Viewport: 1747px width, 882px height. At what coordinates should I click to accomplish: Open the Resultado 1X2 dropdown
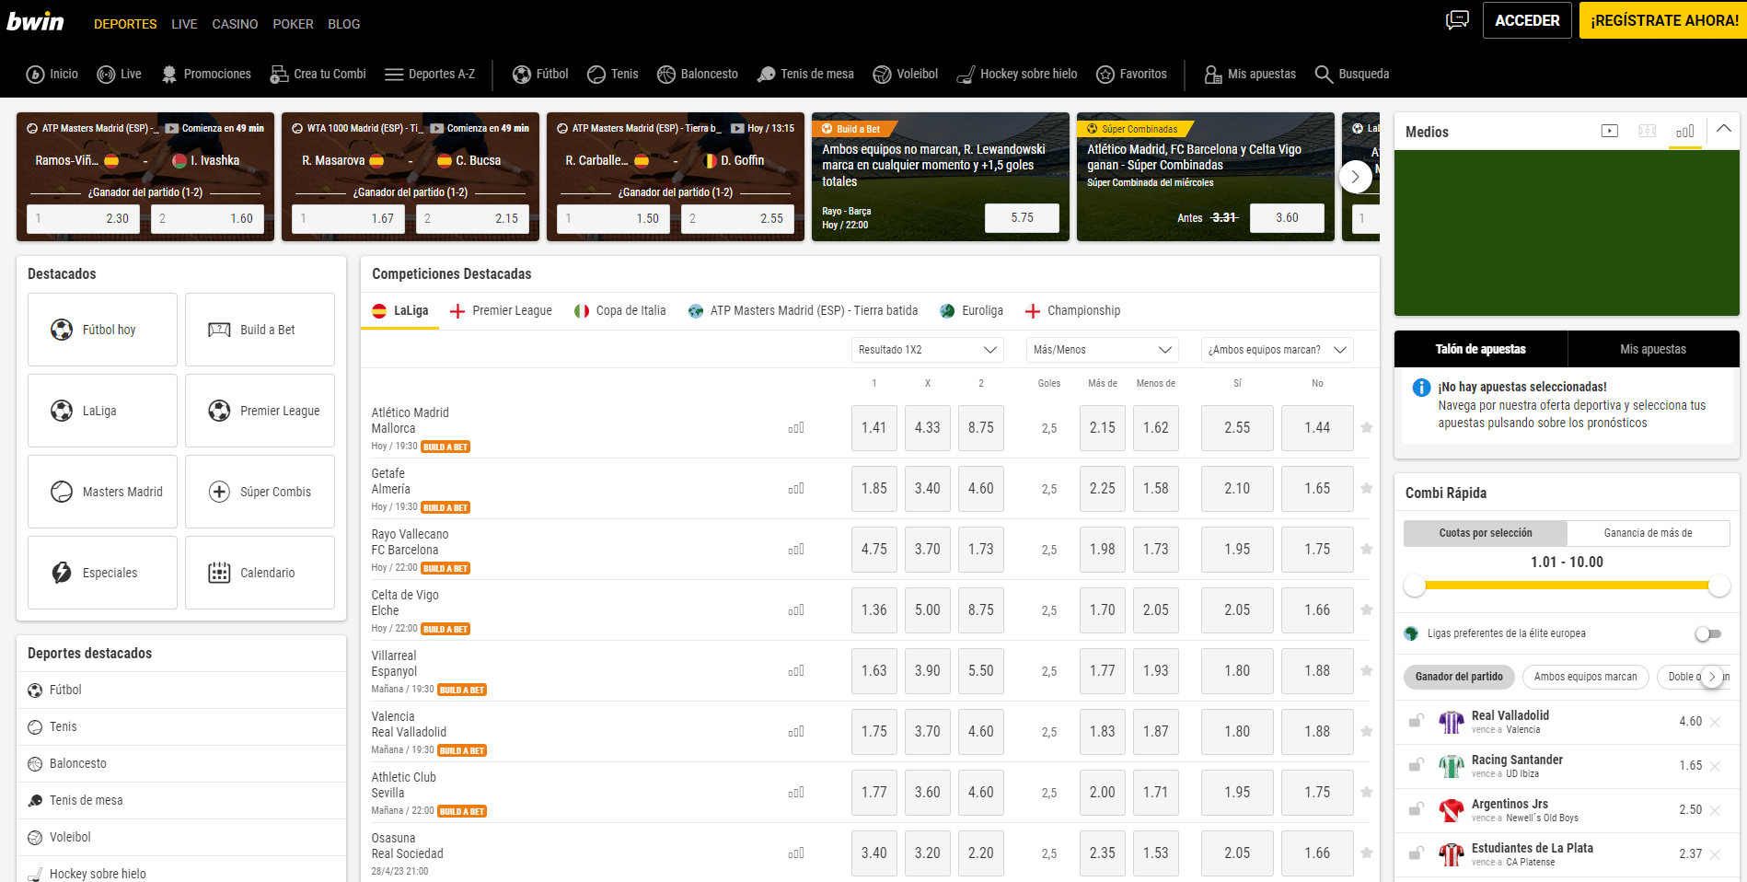tap(926, 350)
